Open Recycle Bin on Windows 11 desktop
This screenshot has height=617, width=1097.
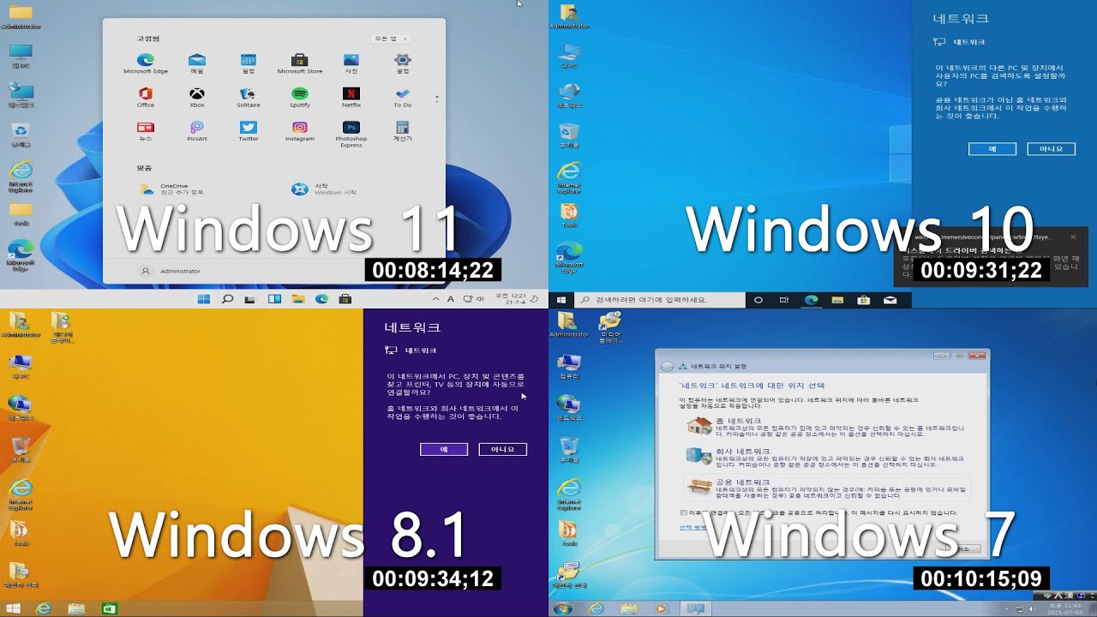(21, 135)
